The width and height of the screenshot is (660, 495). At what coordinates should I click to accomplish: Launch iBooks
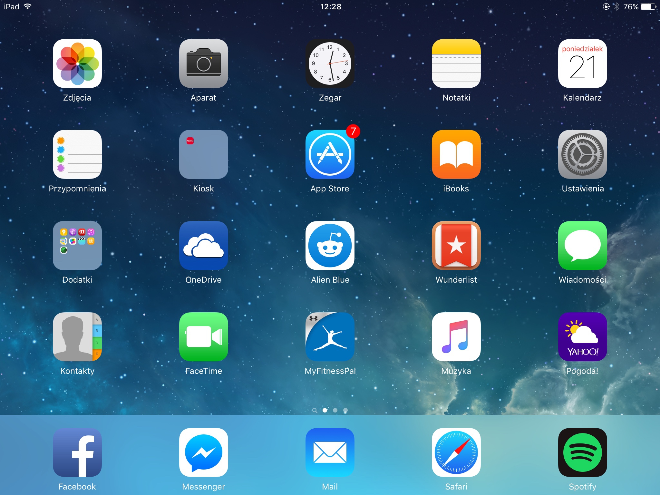[x=456, y=154]
